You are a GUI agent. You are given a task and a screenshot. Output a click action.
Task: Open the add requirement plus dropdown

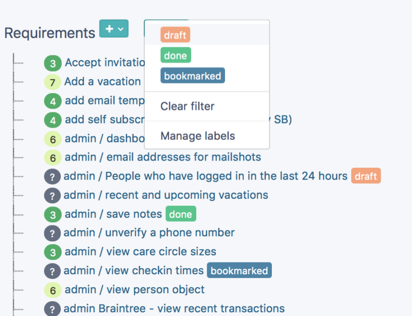(114, 29)
